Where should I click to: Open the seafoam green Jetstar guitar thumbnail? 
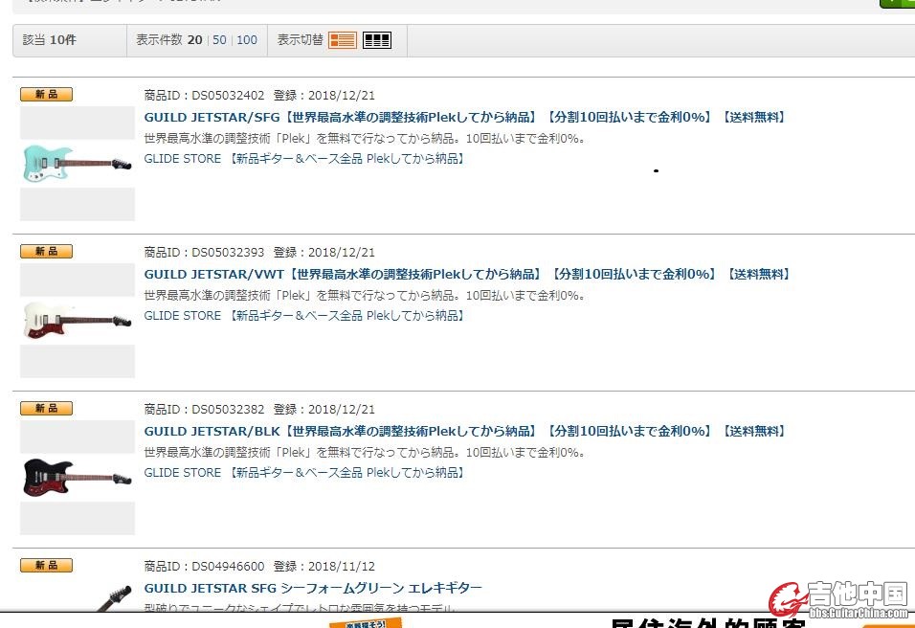coord(77,164)
